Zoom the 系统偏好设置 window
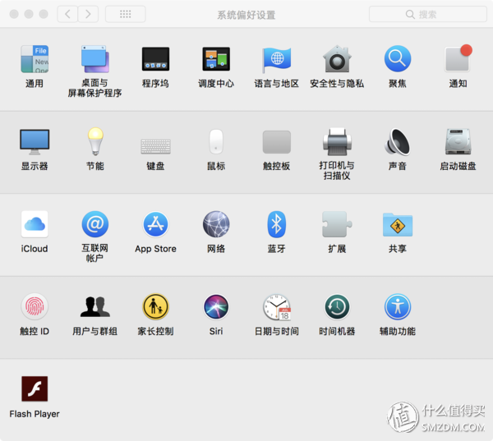This screenshot has width=493, height=441. click(x=44, y=14)
